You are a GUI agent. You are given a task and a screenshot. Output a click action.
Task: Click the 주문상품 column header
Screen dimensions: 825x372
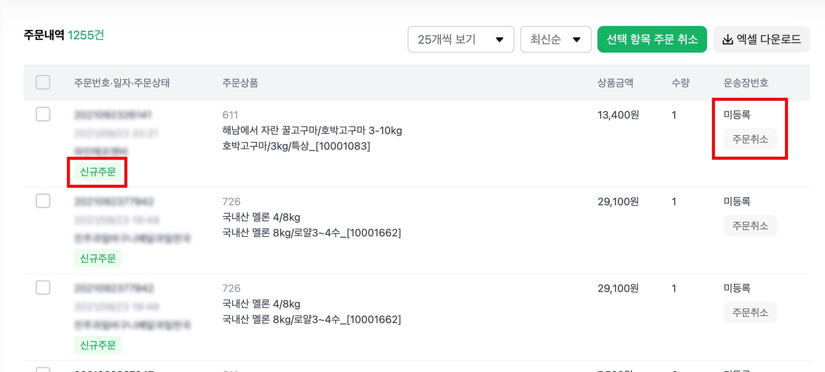click(x=240, y=83)
